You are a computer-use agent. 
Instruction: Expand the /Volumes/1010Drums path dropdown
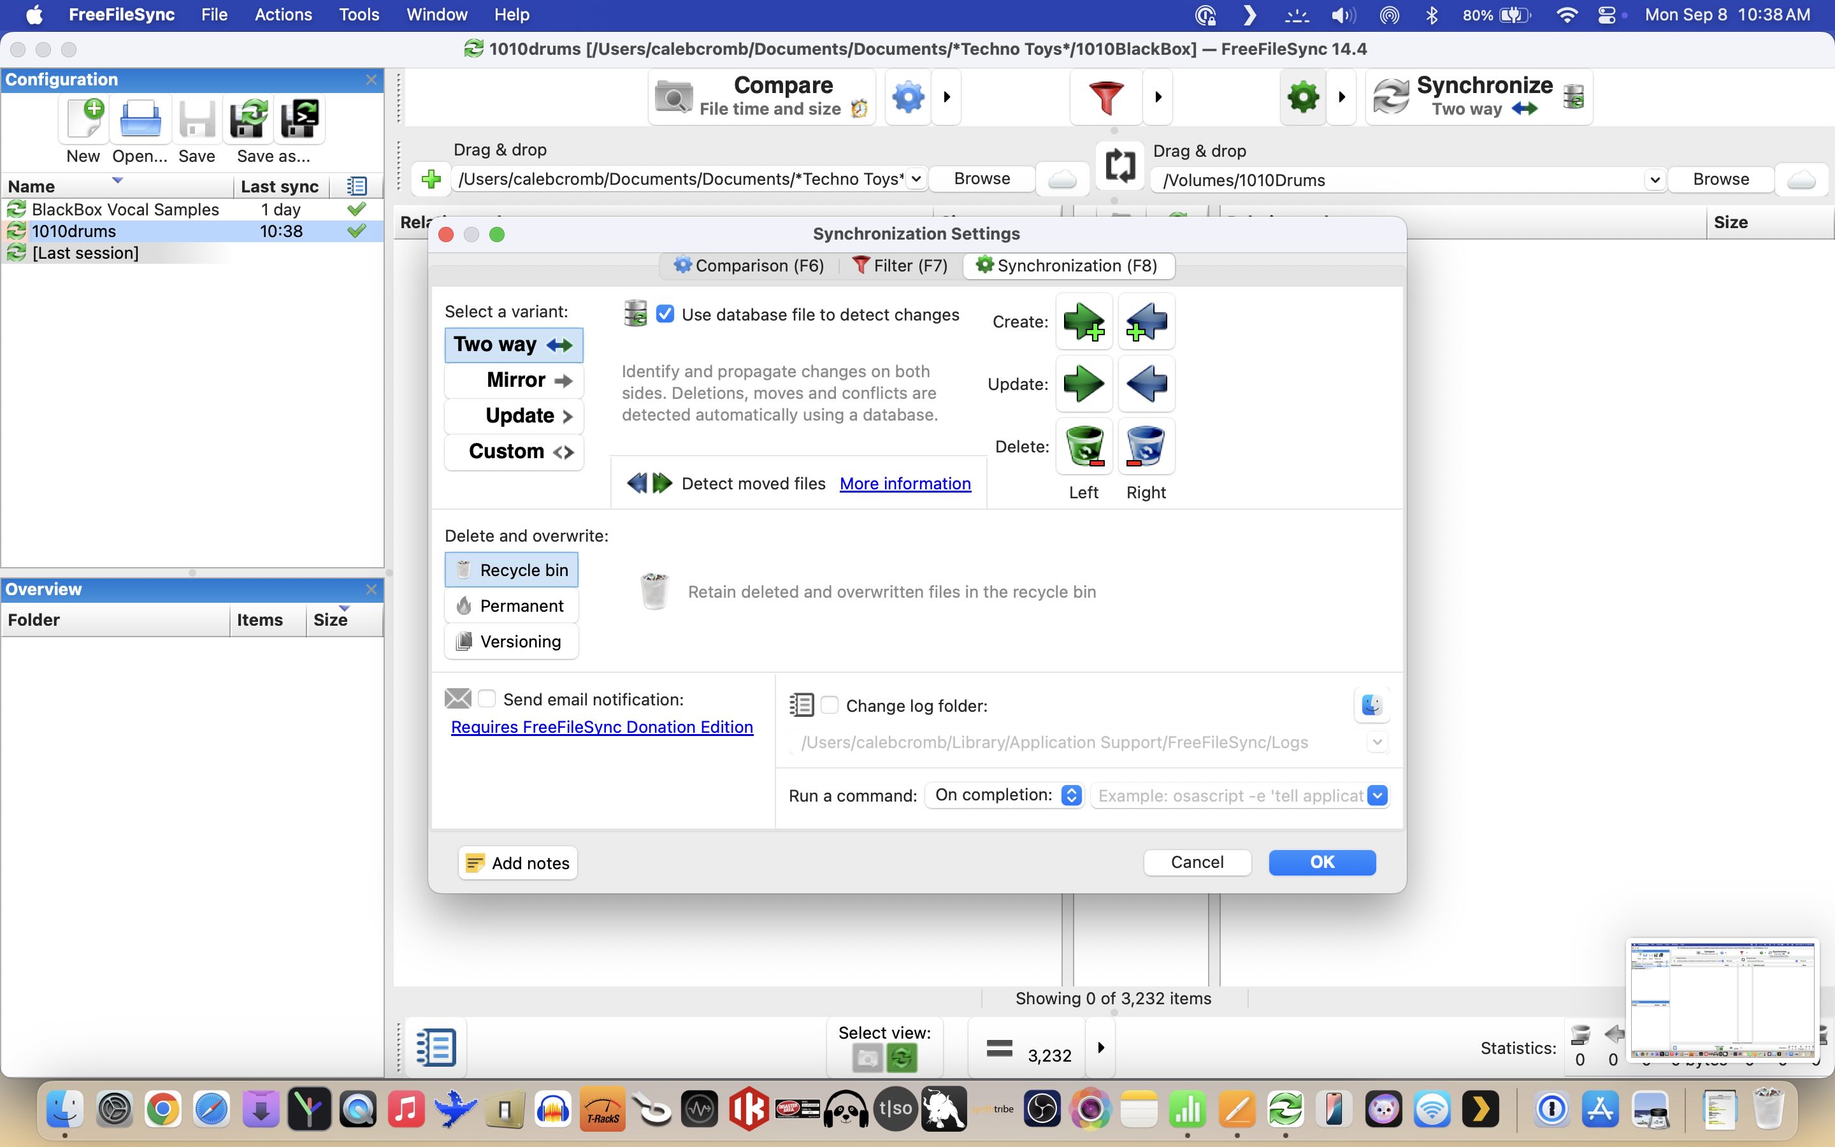click(x=1655, y=180)
